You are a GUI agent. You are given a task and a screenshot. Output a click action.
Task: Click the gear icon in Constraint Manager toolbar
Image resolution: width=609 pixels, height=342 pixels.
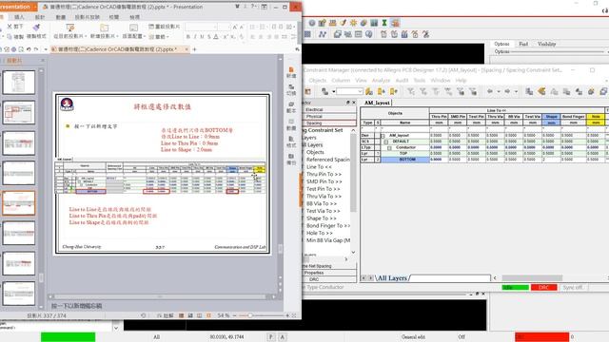click(x=591, y=91)
